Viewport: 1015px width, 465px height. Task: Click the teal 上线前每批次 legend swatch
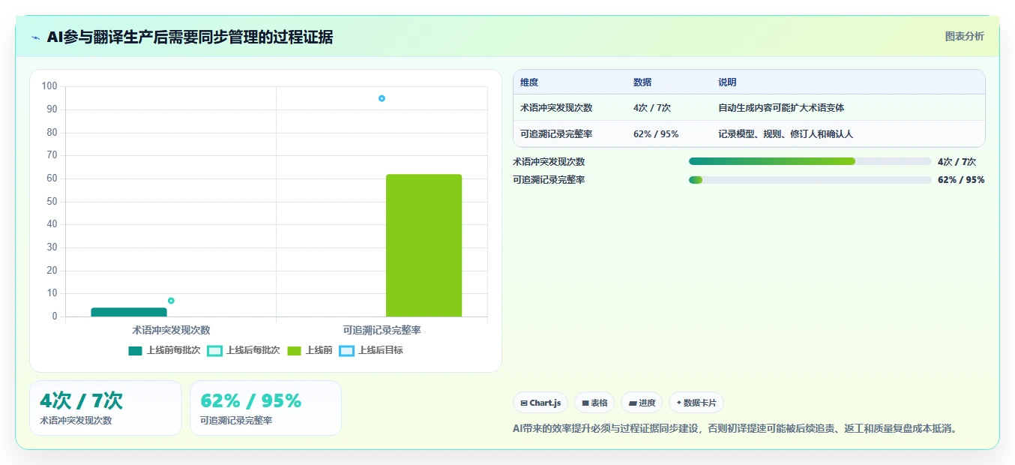[x=135, y=350]
